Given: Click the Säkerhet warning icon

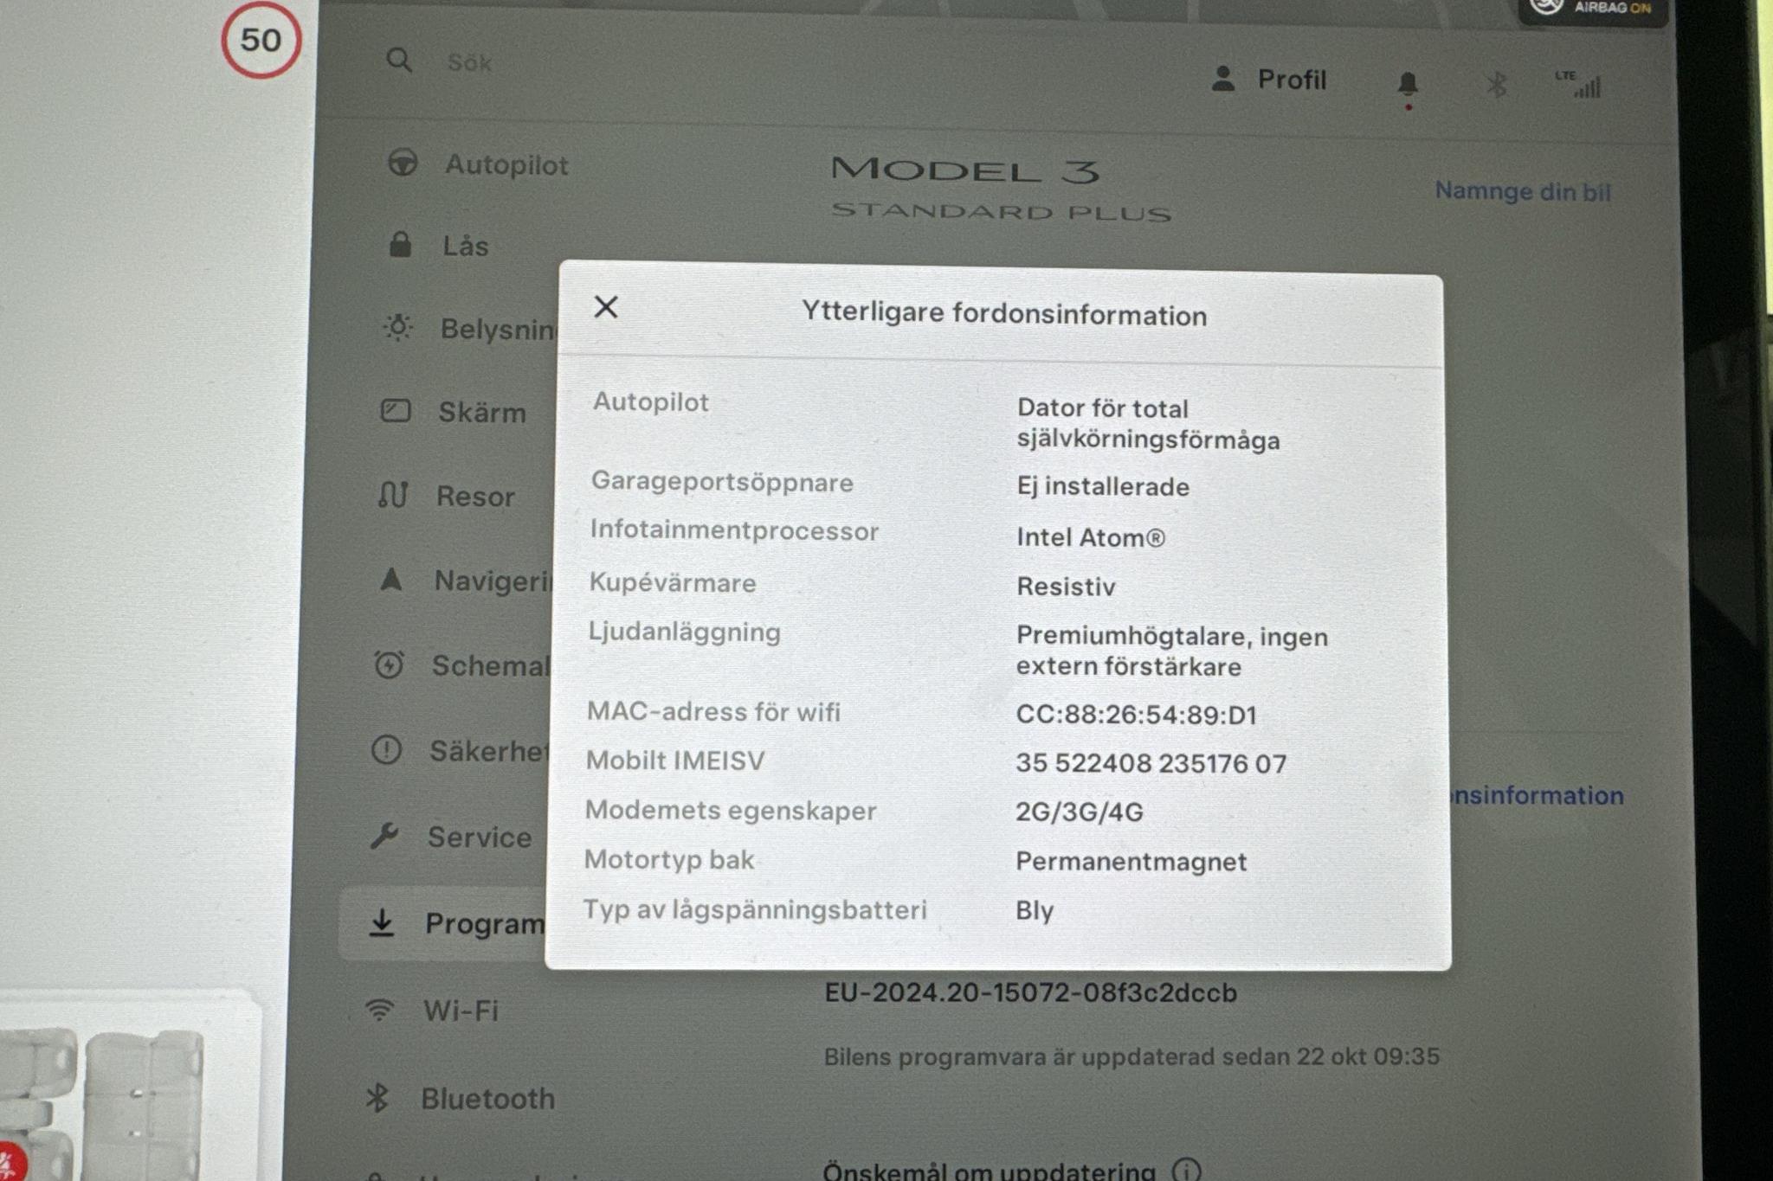Looking at the screenshot, I should coord(386,749).
